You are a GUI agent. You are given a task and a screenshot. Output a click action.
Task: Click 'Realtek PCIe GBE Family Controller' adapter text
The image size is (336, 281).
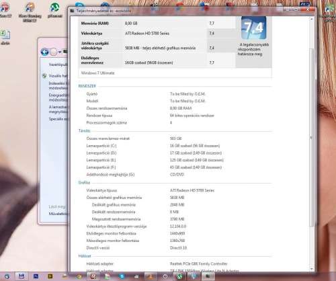(x=199, y=264)
